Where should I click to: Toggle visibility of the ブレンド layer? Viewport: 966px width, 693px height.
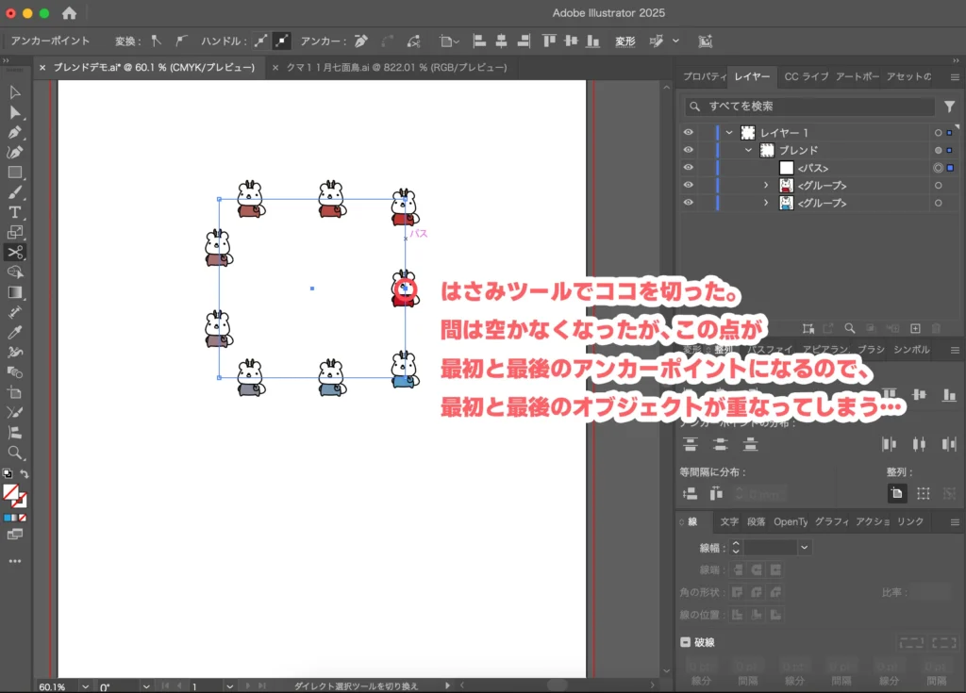click(689, 150)
